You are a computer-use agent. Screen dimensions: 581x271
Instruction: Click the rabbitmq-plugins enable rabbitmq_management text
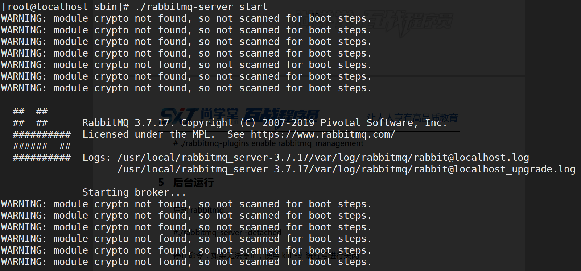tap(268, 143)
